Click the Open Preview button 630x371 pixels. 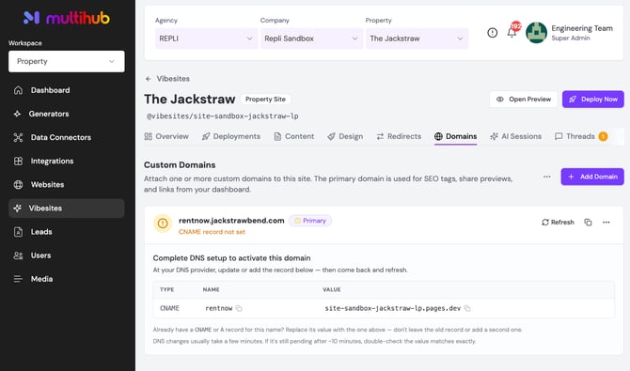click(x=524, y=100)
